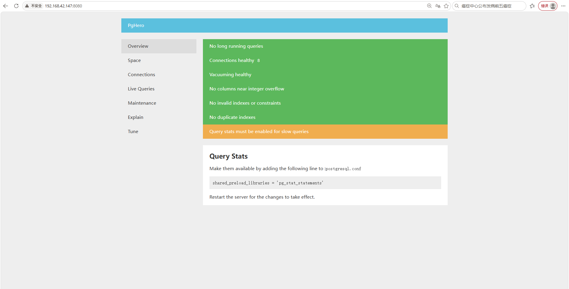Click 'Restart the server' instruction text
The height and width of the screenshot is (289, 569).
(x=262, y=197)
